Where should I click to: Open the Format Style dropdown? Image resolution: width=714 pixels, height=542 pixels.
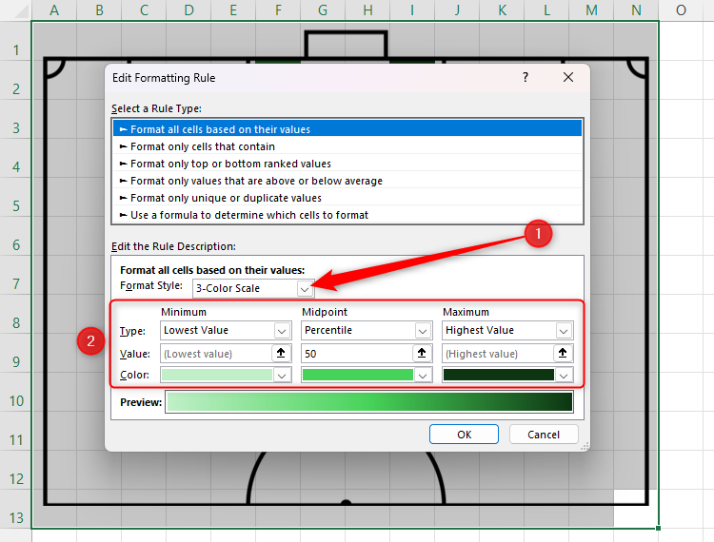(305, 289)
